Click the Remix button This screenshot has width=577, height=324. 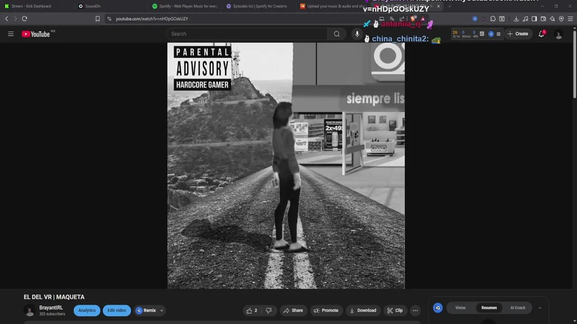click(146, 310)
